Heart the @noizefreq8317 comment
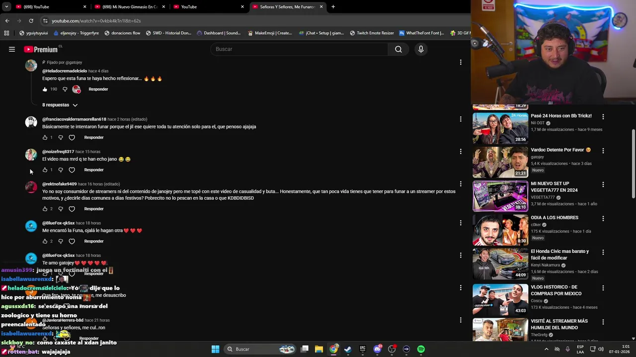 click(72, 170)
